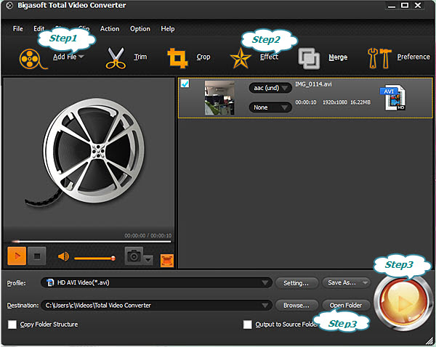Click the Open Folder button

tap(346, 306)
